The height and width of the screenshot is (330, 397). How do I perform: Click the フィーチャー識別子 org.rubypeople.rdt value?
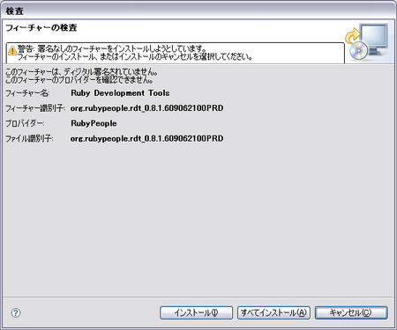click(146, 108)
